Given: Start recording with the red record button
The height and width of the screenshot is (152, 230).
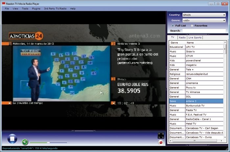Looking at the screenshot, I should coord(161,142).
